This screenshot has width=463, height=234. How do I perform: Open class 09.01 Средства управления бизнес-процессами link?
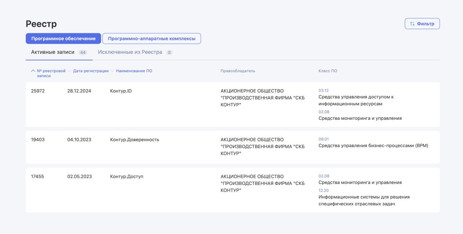pos(373,145)
